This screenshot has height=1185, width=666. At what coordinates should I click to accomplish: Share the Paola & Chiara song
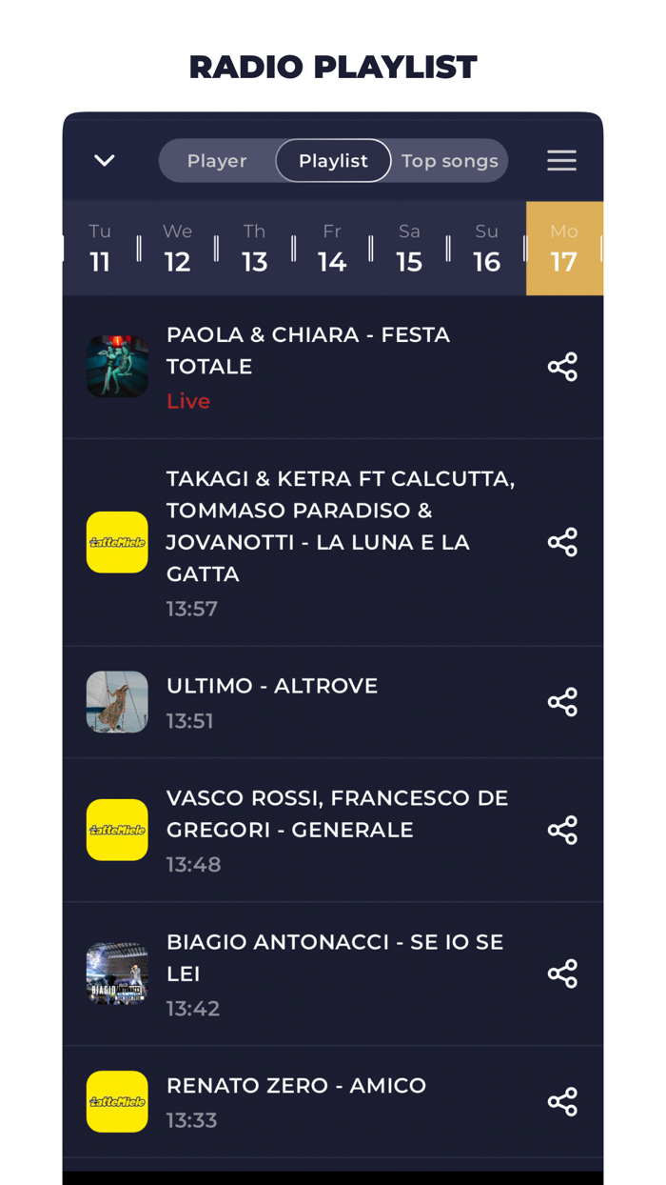tap(562, 366)
